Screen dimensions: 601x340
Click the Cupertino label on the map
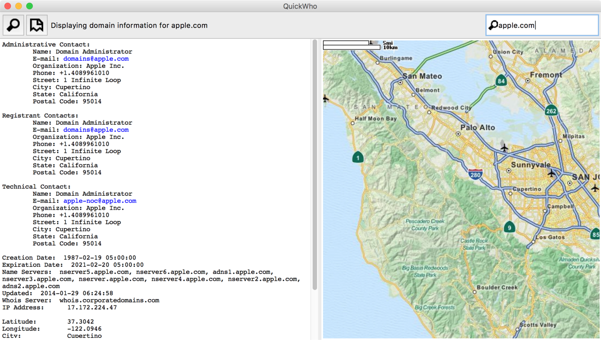(x=527, y=189)
